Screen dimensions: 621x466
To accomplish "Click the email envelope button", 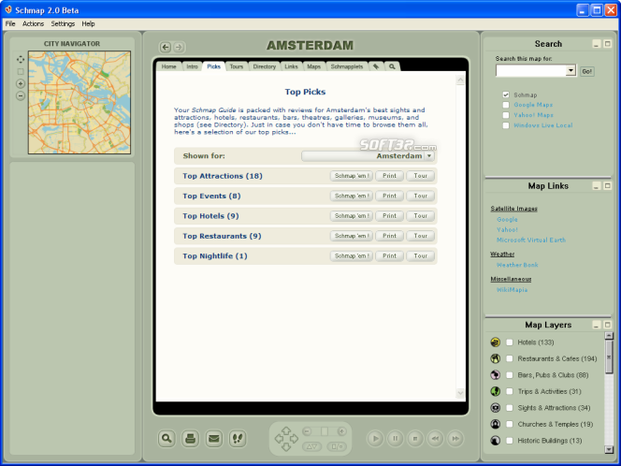I will click(x=214, y=439).
